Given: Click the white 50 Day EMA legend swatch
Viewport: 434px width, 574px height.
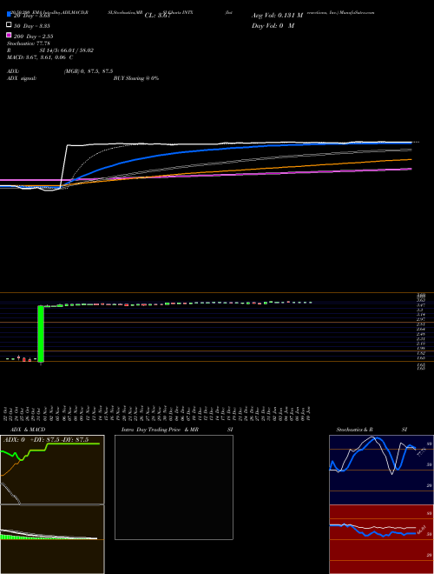Looking at the screenshot, I should pyautogui.click(x=10, y=25).
